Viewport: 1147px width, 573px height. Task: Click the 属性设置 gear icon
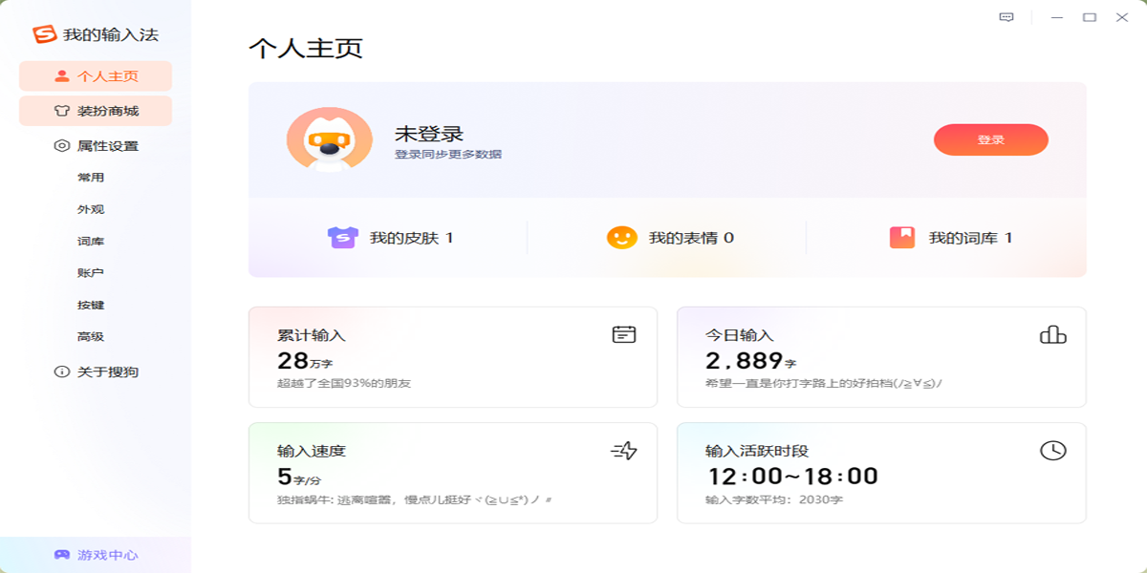tap(59, 145)
